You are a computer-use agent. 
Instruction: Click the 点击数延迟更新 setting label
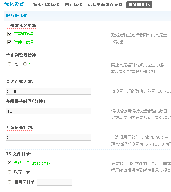[x=22, y=26]
